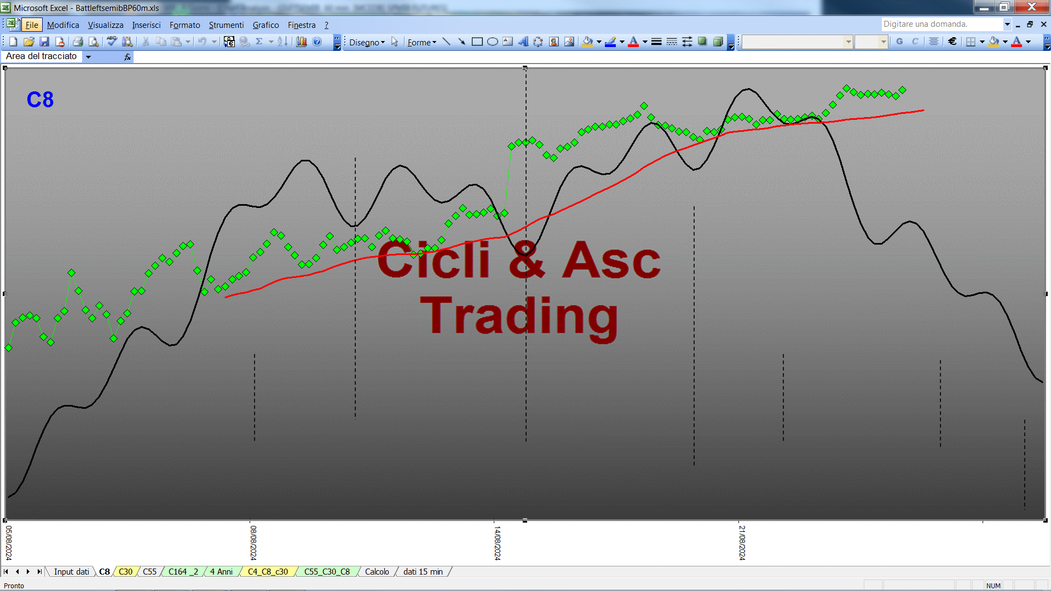This screenshot has height=591, width=1051.
Task: Click the next sheet navigation arrow
Action: click(28, 572)
